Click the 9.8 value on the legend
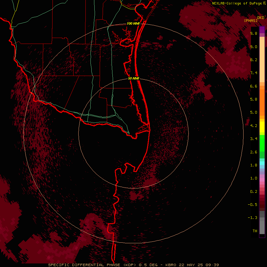Image resolution: width=267 pixels, height=267 pixels. point(254,34)
